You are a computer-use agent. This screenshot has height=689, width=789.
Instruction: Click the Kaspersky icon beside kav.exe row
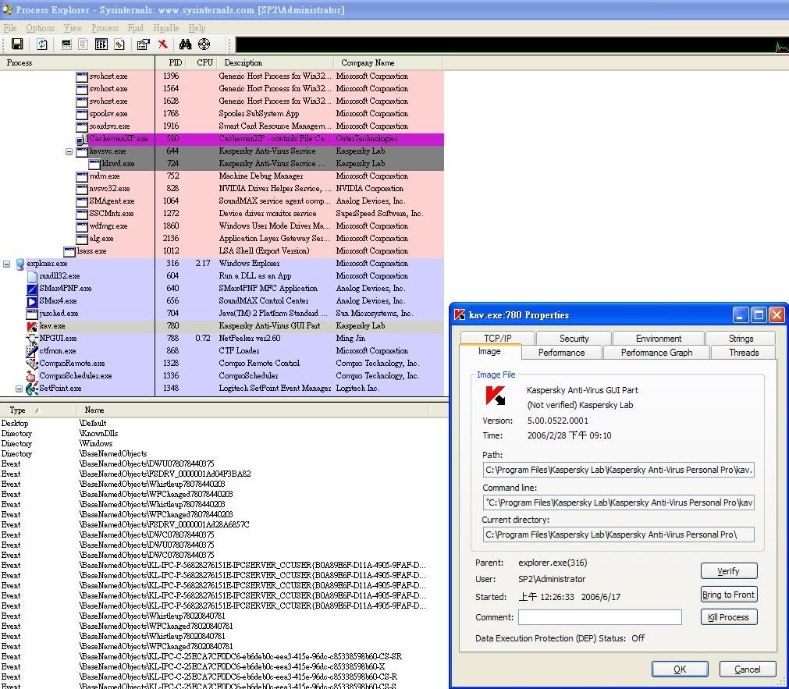click(32, 326)
